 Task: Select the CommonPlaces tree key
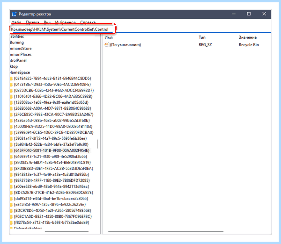[x=21, y=54]
